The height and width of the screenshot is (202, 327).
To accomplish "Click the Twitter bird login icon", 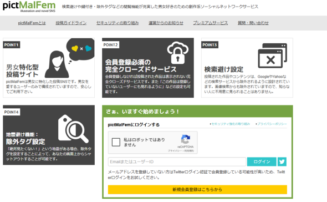I will coord(282,161).
